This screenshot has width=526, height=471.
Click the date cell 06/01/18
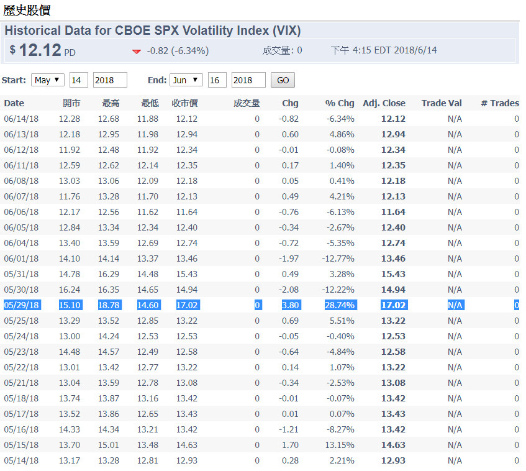tap(21, 258)
